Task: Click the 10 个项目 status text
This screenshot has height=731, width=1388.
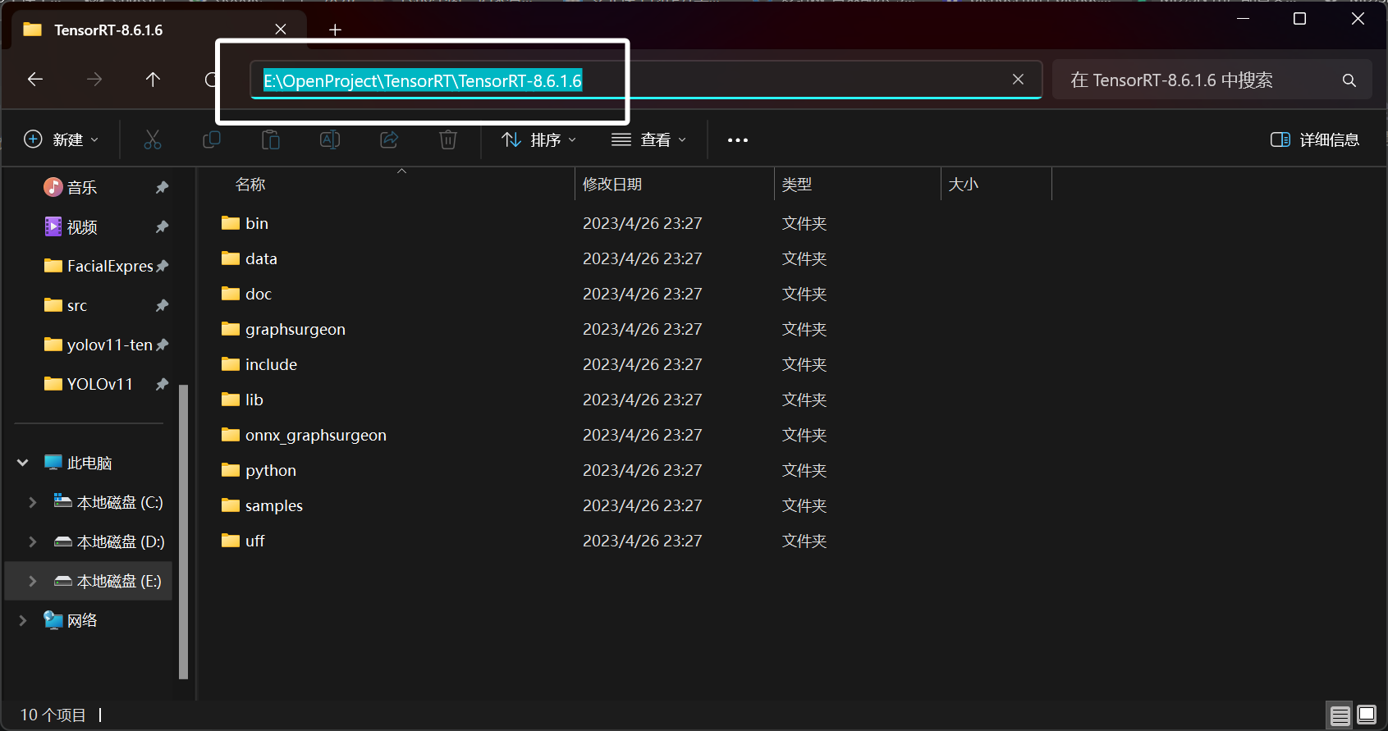Action: [53, 715]
